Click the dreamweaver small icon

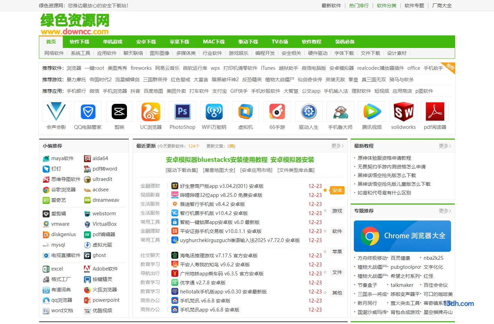[87, 200]
